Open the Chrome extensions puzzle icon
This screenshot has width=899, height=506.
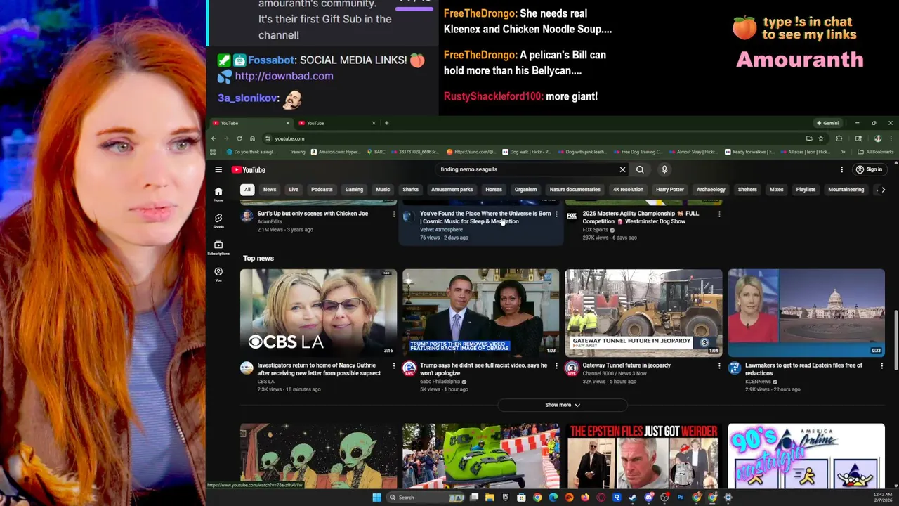(839, 138)
